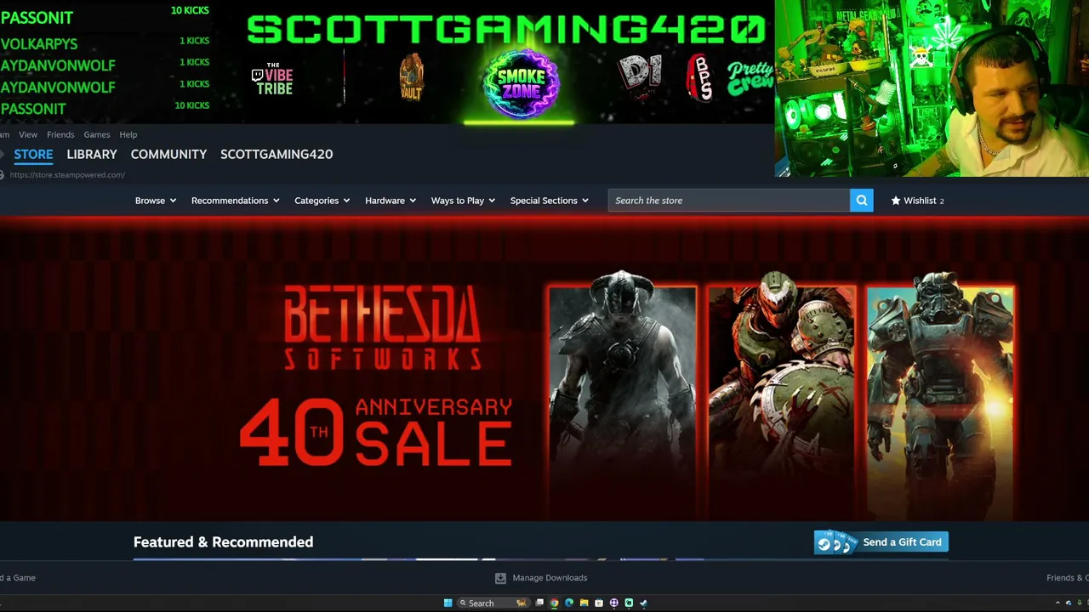Click the Featured & Recommended heading
1089x612 pixels.
click(223, 542)
